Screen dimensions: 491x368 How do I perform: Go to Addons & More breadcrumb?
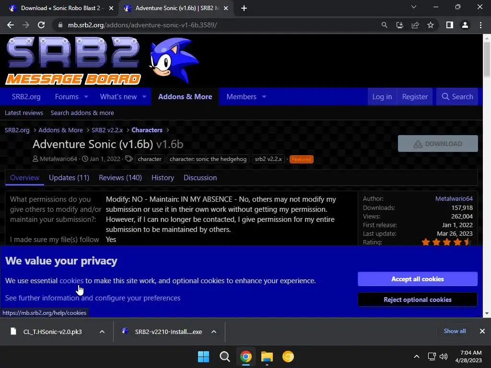(60, 130)
